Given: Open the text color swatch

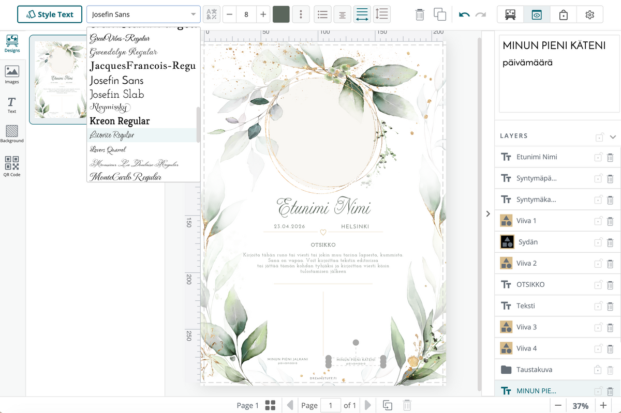Looking at the screenshot, I should pyautogui.click(x=281, y=14).
